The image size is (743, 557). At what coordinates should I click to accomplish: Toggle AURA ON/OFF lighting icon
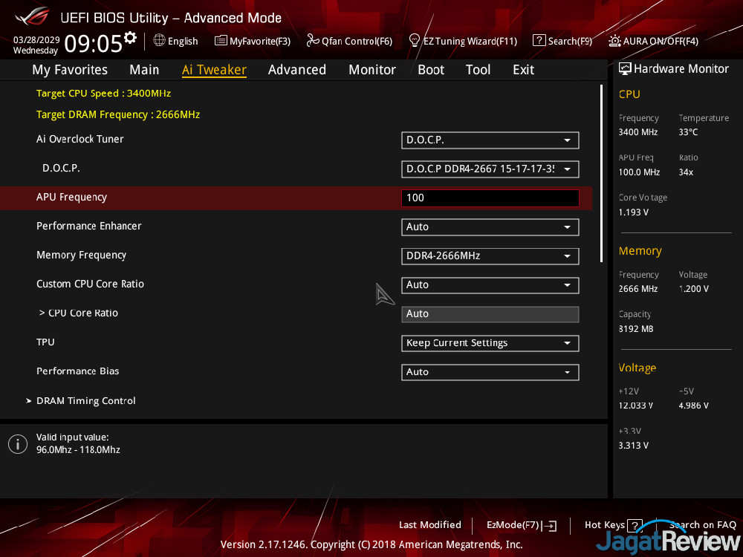pyautogui.click(x=614, y=41)
